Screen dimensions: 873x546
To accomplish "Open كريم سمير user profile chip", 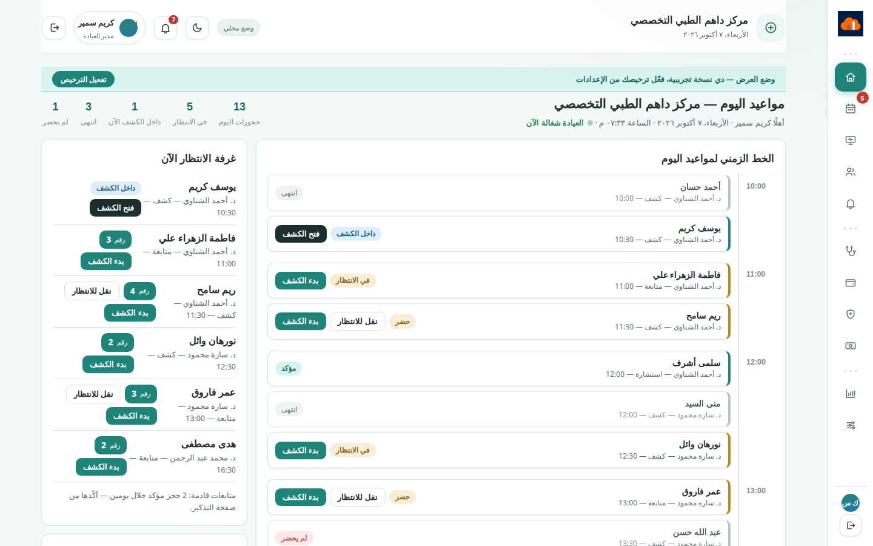I will pos(110,28).
